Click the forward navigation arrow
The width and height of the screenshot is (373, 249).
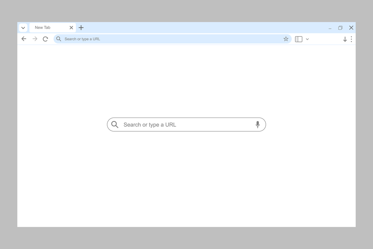(35, 39)
